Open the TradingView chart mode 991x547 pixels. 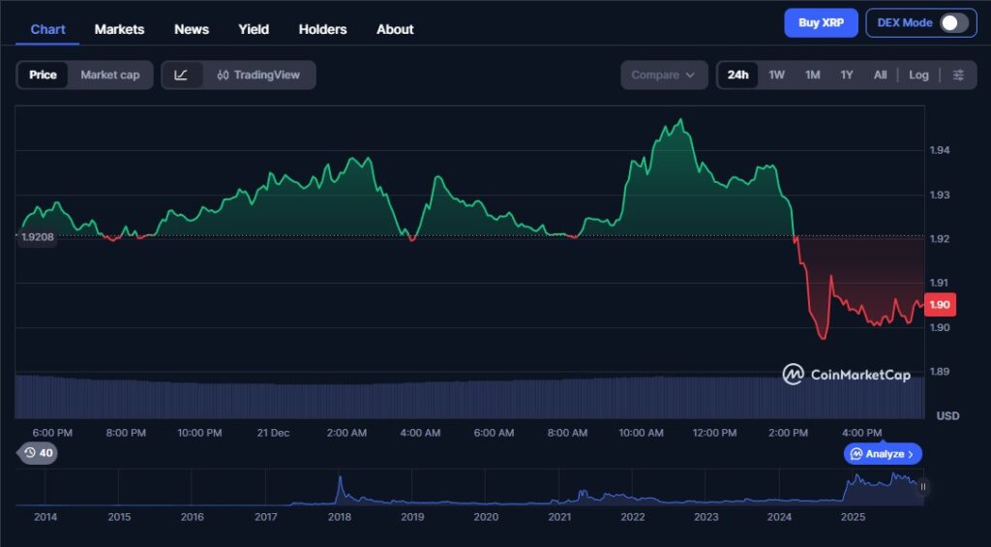click(x=258, y=76)
